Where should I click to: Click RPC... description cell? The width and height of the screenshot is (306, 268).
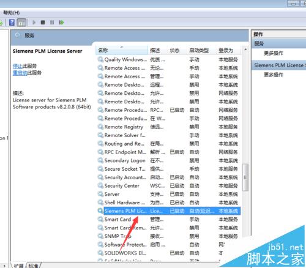(157, 110)
